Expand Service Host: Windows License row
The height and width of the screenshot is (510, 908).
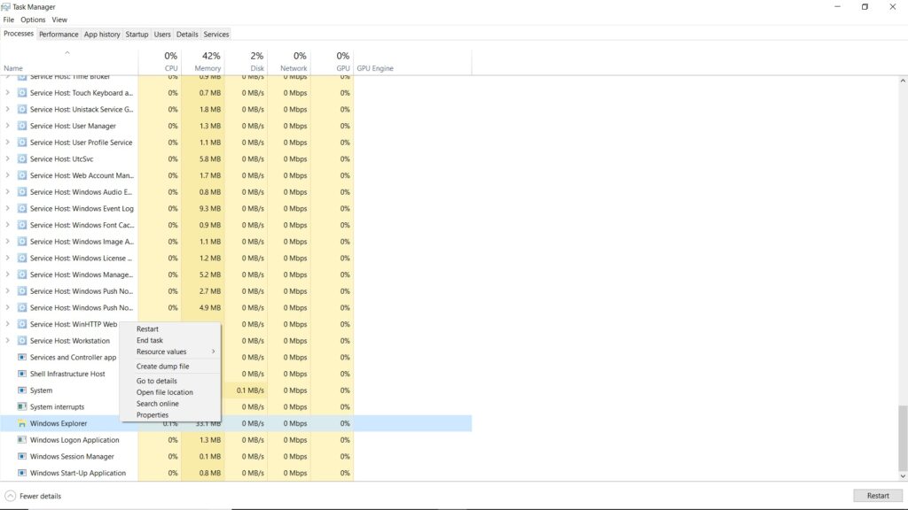pyautogui.click(x=7, y=258)
